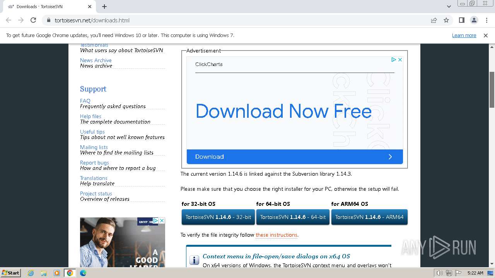Dismiss the Chrome update notification bar
Image resolution: width=495 pixels, height=278 pixels.
pyautogui.click(x=486, y=35)
